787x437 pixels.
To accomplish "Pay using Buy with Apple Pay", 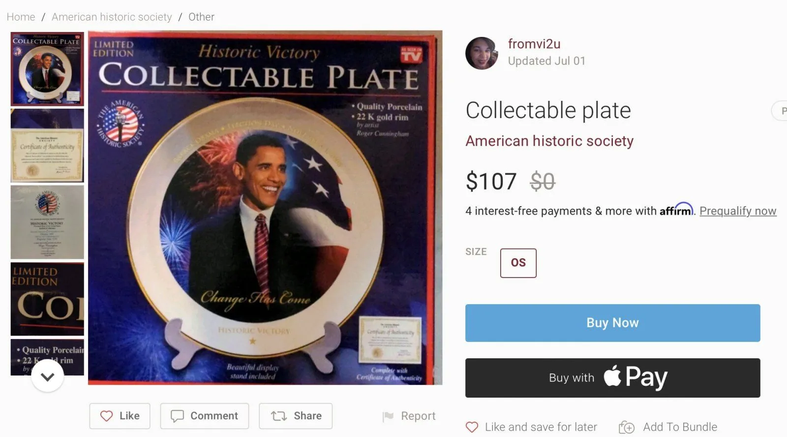I will click(612, 378).
